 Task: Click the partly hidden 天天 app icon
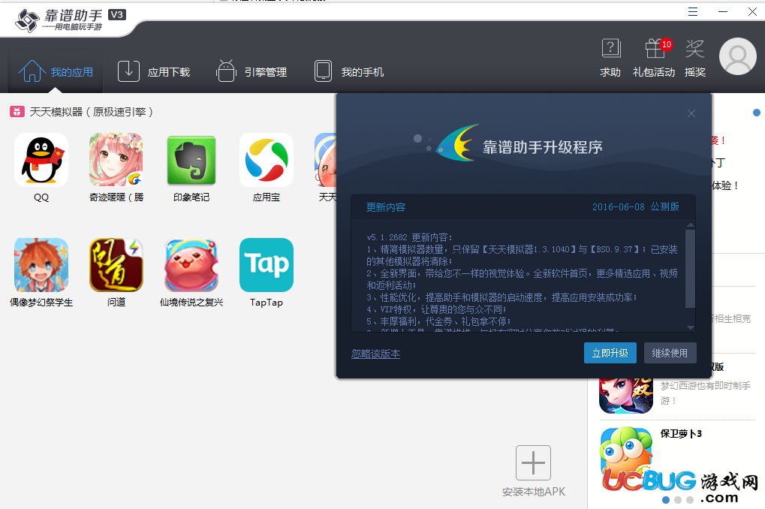coord(325,160)
